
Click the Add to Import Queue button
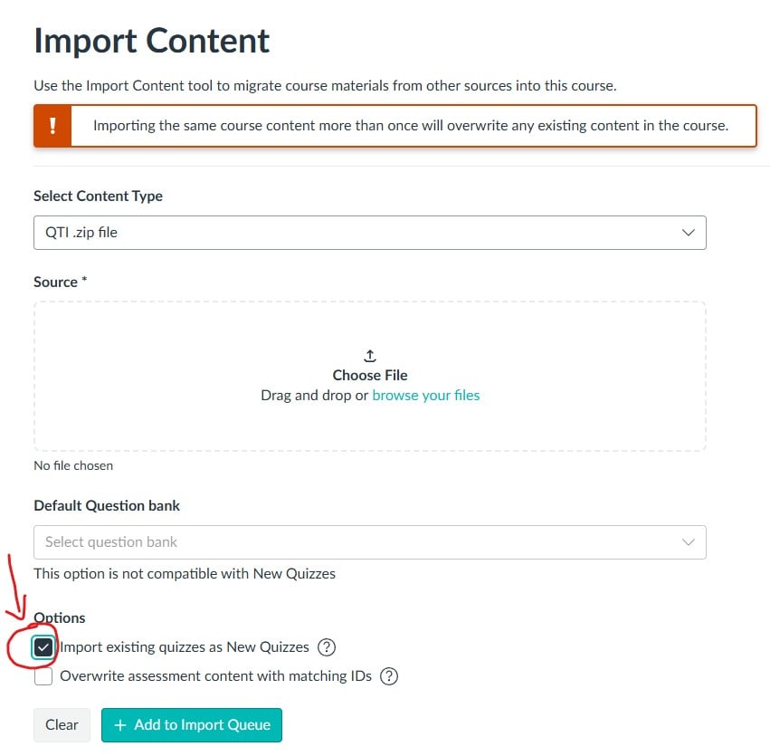click(192, 725)
